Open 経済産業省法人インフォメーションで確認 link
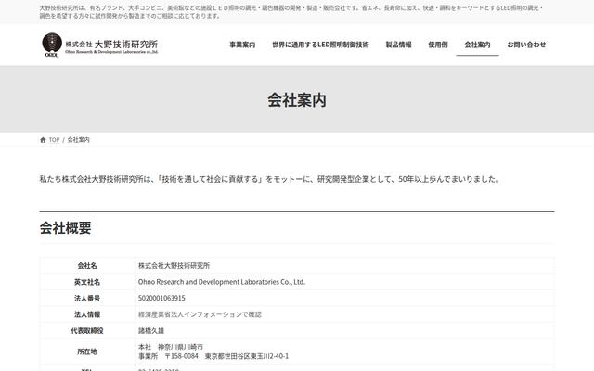Viewport: 594px width, 371px height. 200,314
